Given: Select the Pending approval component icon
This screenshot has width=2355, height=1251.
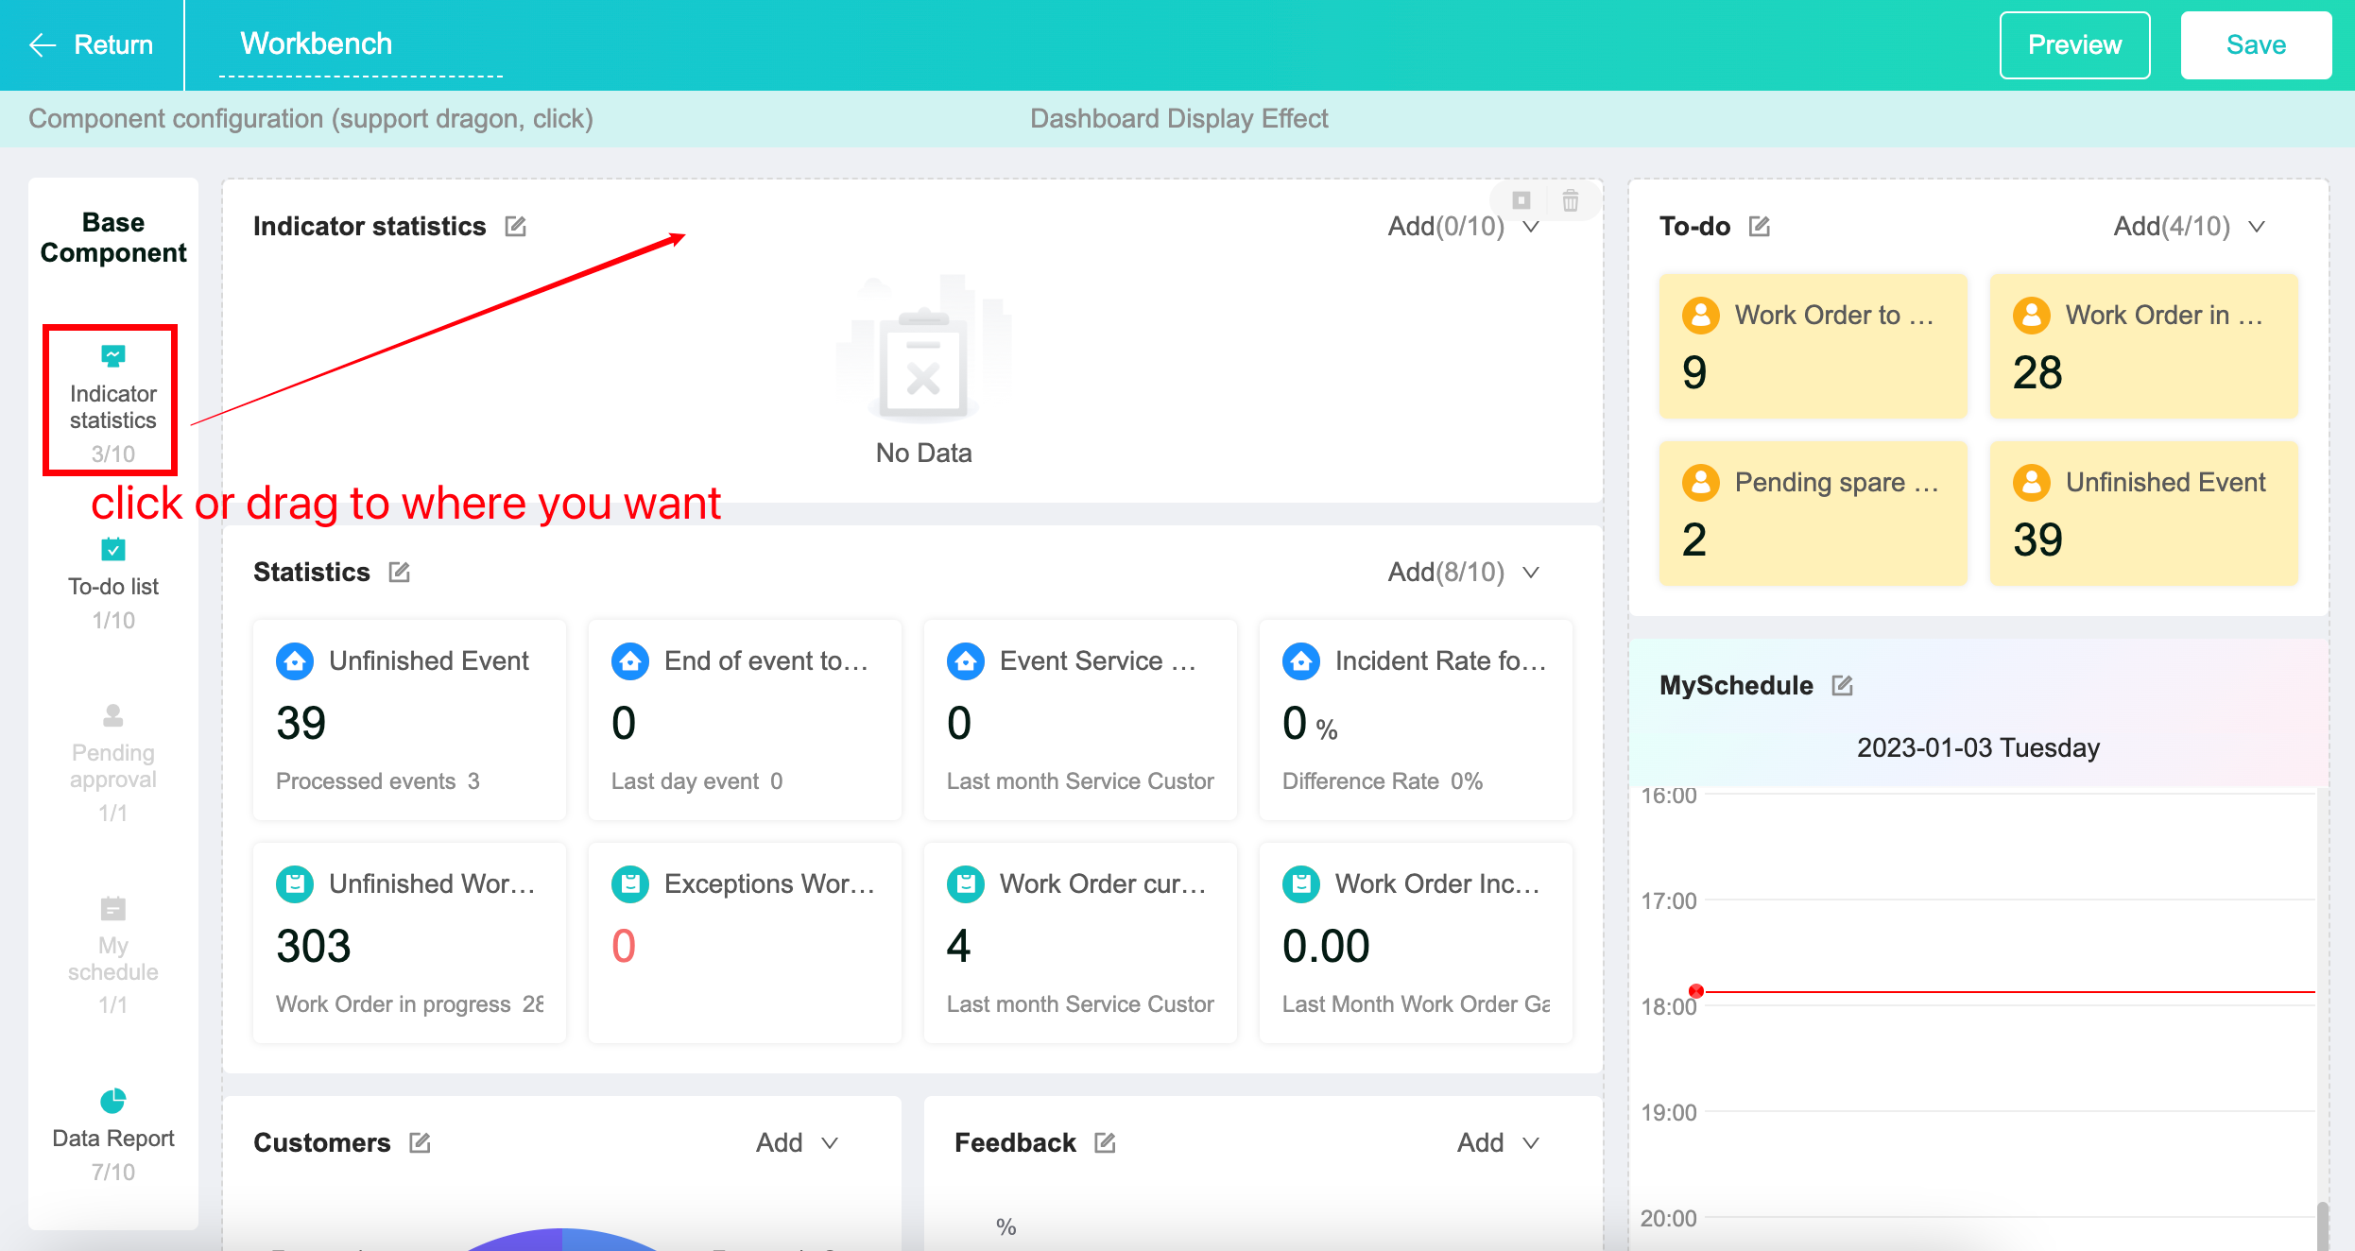Looking at the screenshot, I should [113, 715].
